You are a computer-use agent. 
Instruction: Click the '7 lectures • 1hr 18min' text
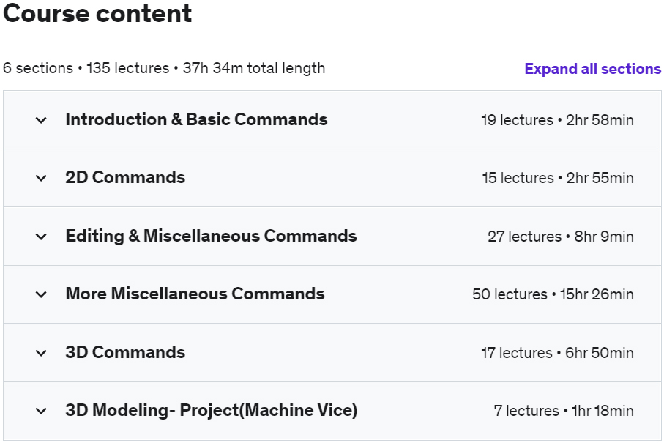point(564,411)
